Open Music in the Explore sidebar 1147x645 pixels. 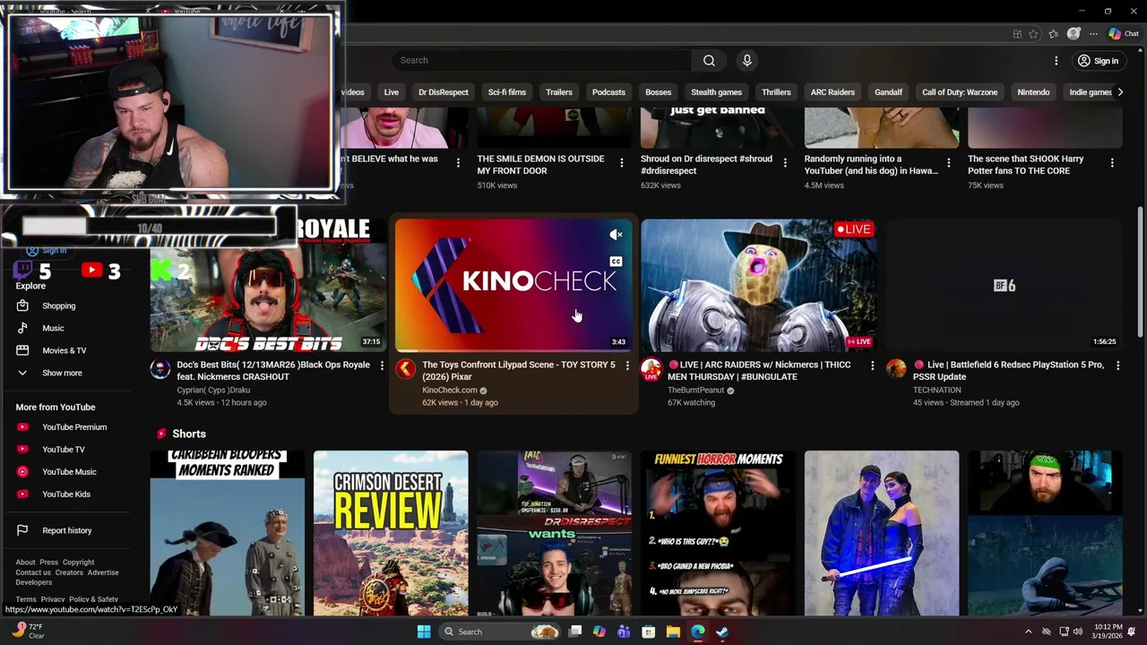coord(53,328)
